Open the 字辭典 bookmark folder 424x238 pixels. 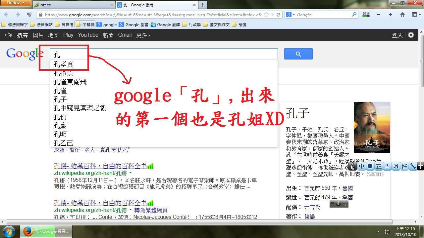point(85,24)
